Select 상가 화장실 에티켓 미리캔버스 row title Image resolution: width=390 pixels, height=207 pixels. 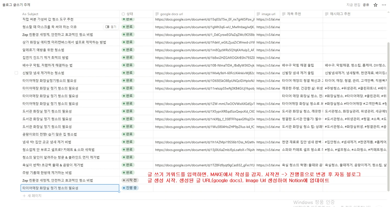click(64, 42)
